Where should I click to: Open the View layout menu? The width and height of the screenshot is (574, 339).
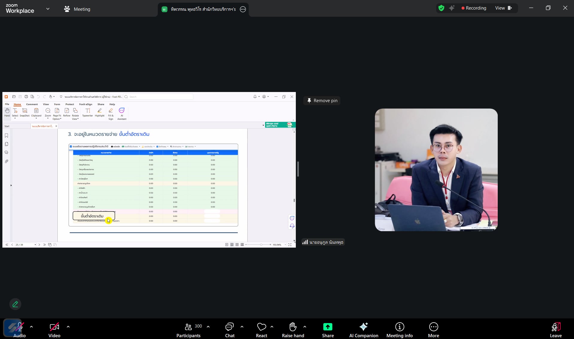click(x=503, y=8)
